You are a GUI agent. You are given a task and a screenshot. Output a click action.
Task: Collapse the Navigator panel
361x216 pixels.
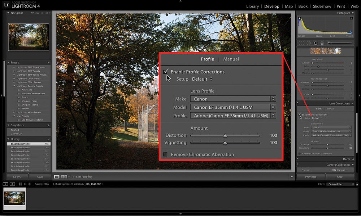(8, 13)
